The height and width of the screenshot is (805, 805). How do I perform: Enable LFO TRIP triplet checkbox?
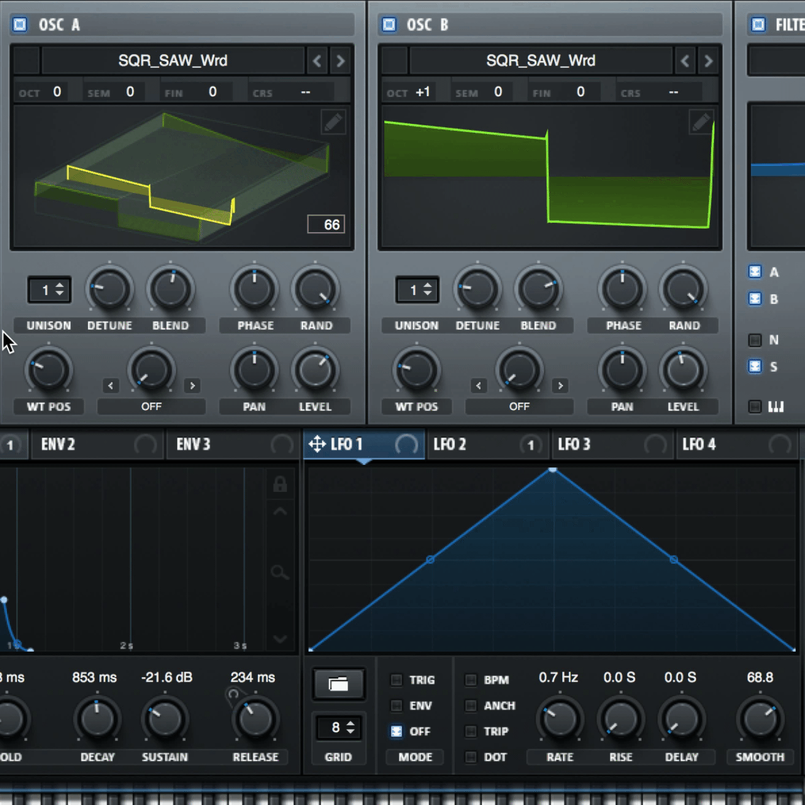pos(470,731)
